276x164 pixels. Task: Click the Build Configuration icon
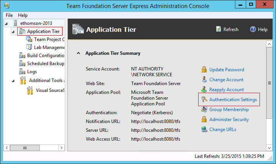[x=22, y=56]
